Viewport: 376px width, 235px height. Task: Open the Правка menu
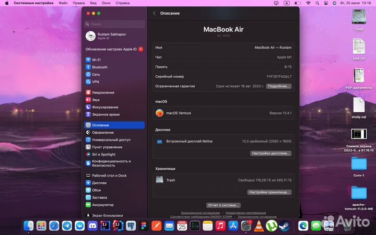[79, 3]
